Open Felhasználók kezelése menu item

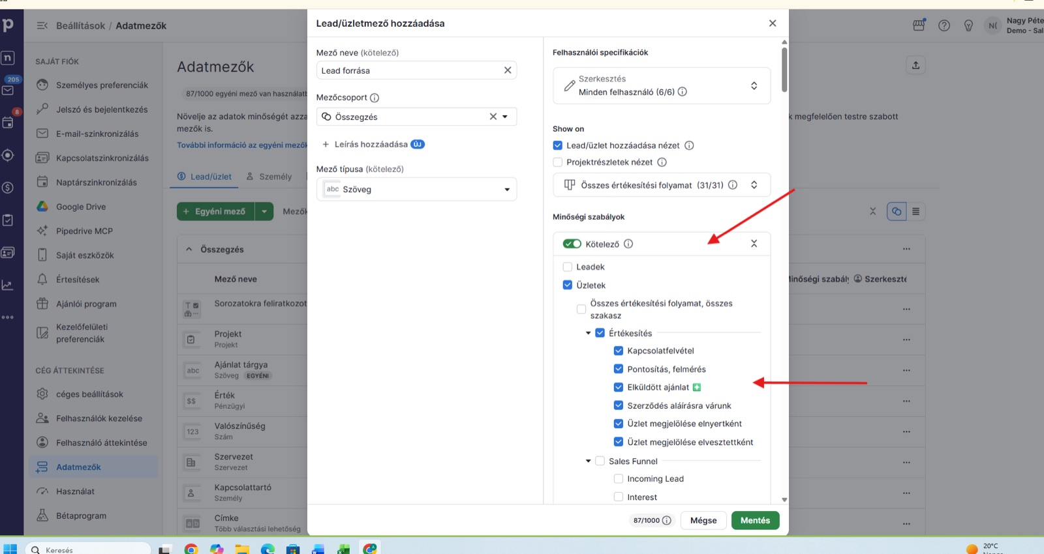pos(93,418)
